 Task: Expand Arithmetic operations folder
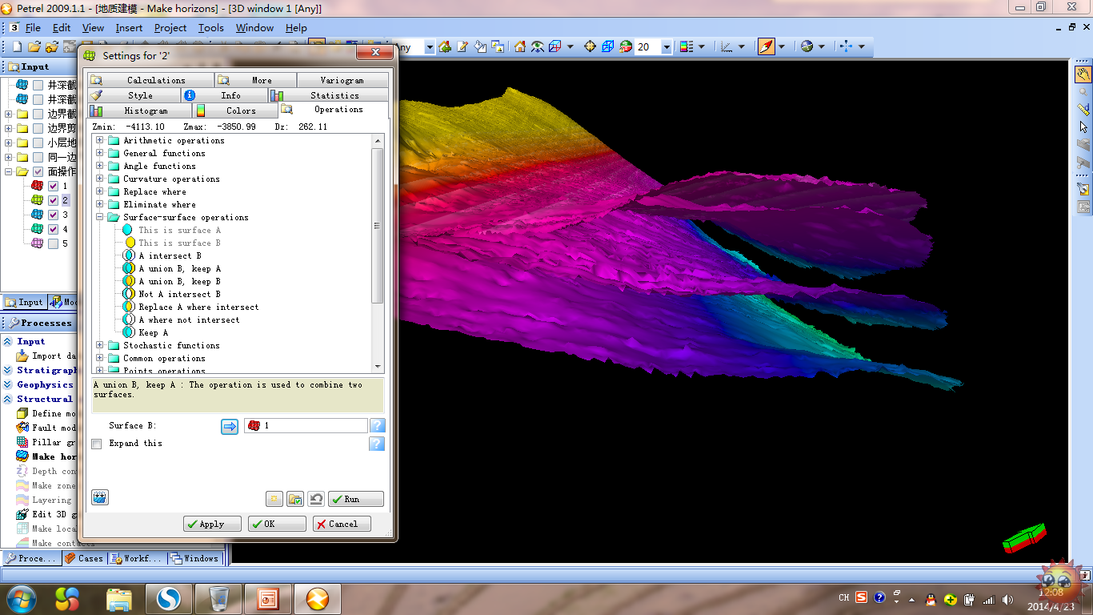coord(100,140)
